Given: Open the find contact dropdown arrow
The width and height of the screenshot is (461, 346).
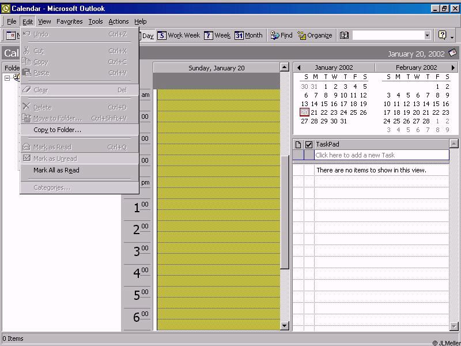Looking at the screenshot, I should 427,35.
